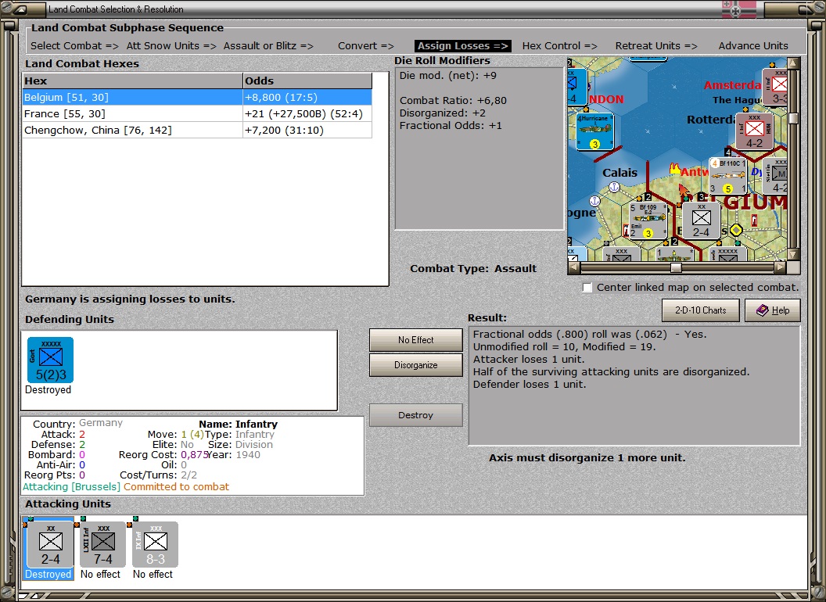Click the Hurricane aircraft counter on map

tap(594, 131)
